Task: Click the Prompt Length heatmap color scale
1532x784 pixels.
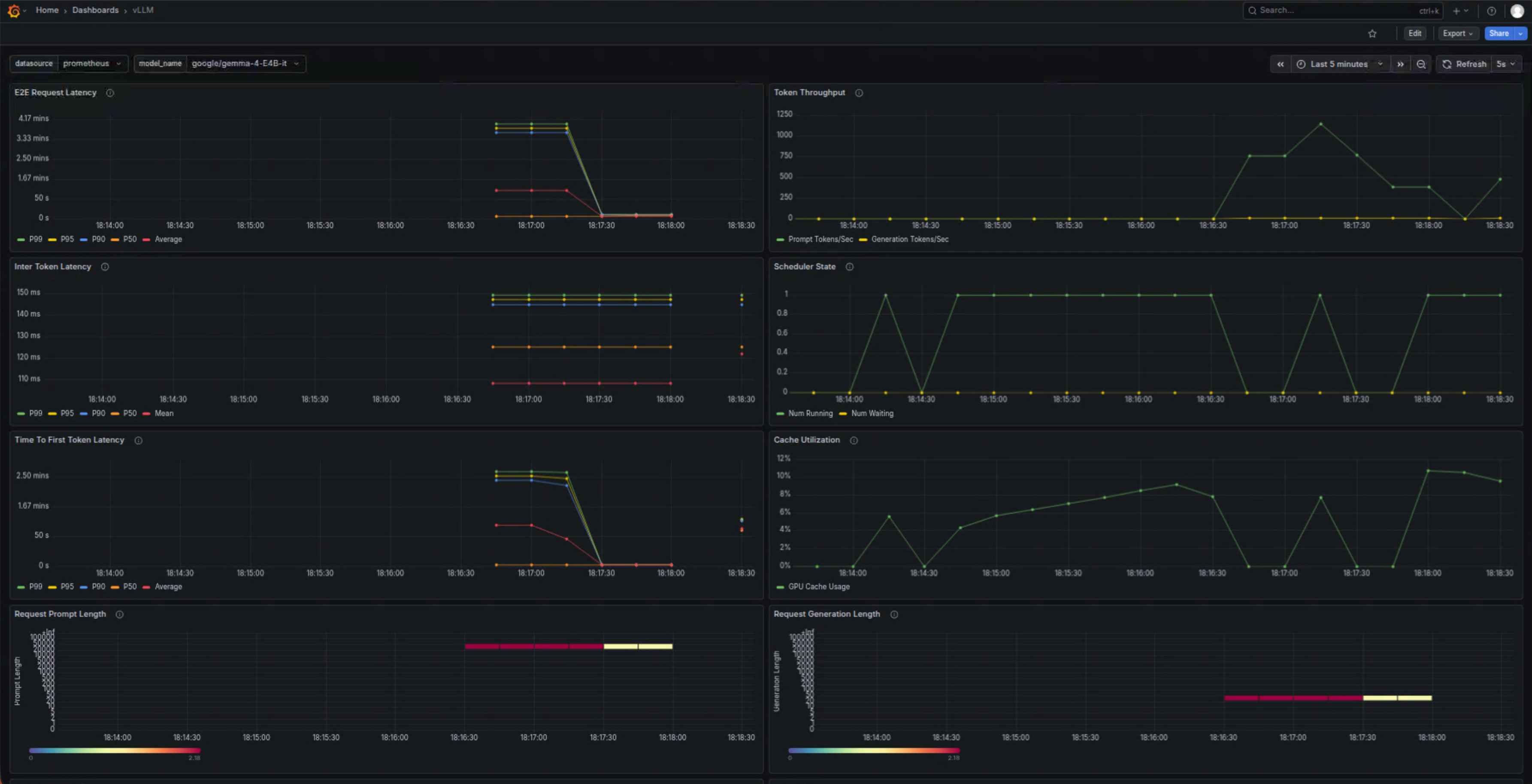Action: (114, 751)
